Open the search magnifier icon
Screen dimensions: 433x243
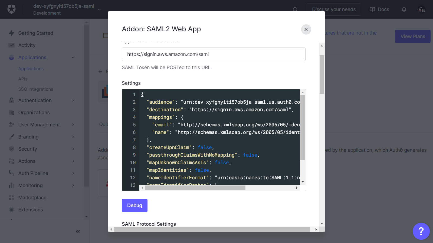click(x=295, y=9)
